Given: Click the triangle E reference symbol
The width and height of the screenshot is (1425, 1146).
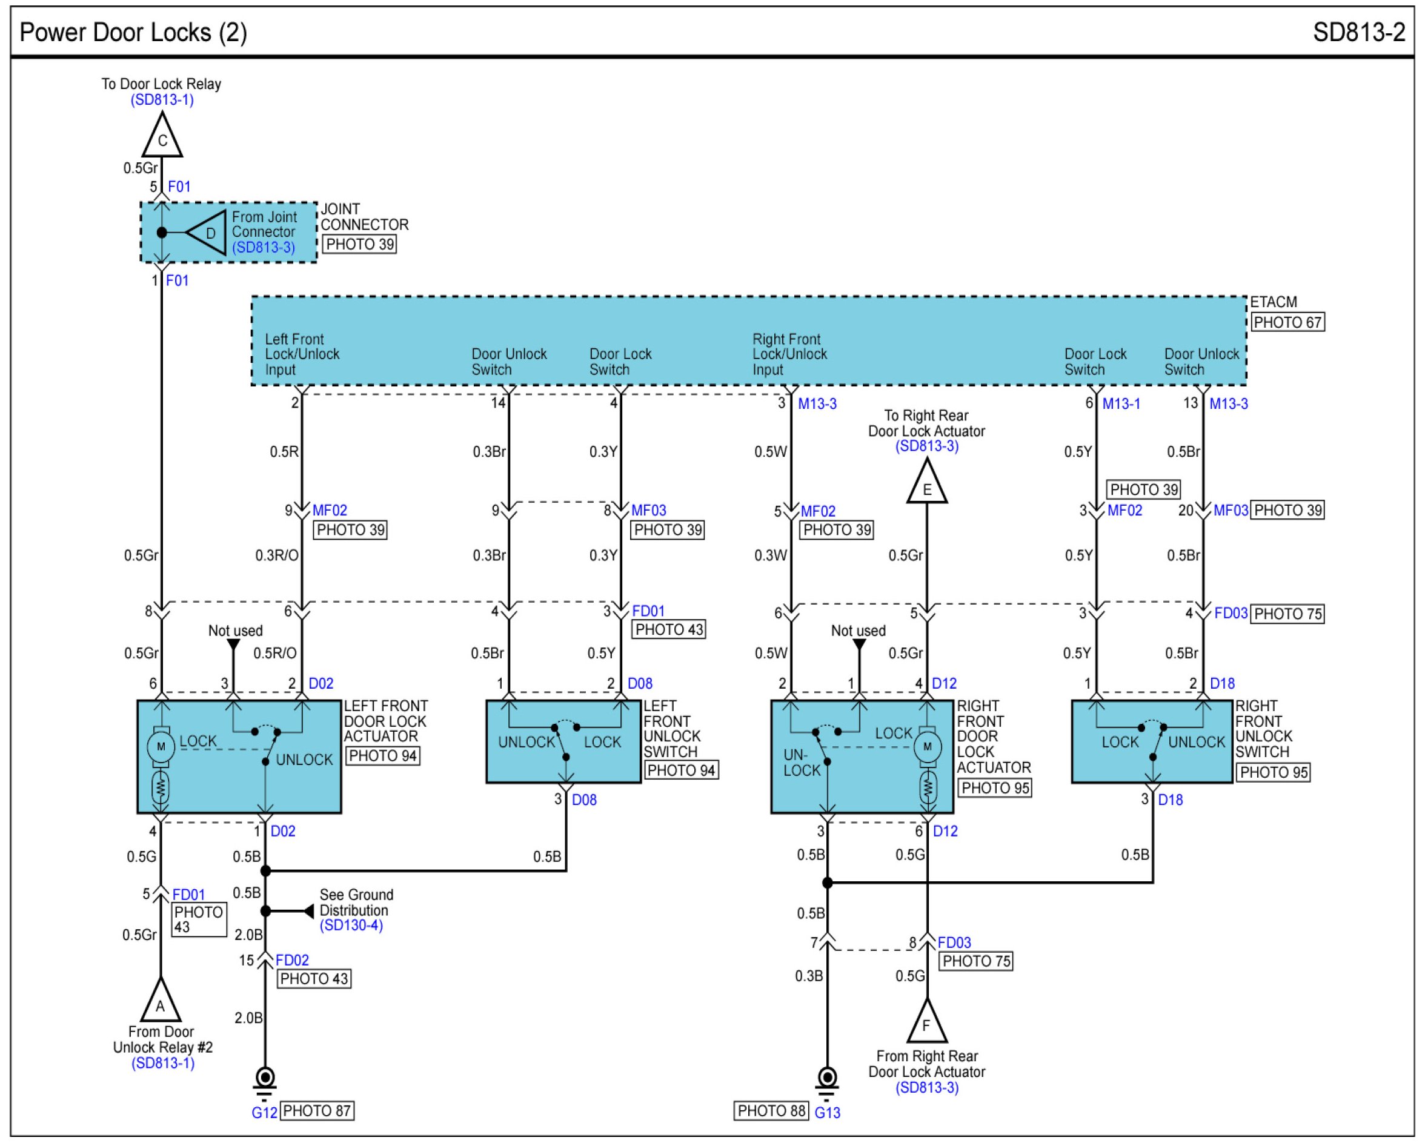Looking at the screenshot, I should [x=926, y=485].
